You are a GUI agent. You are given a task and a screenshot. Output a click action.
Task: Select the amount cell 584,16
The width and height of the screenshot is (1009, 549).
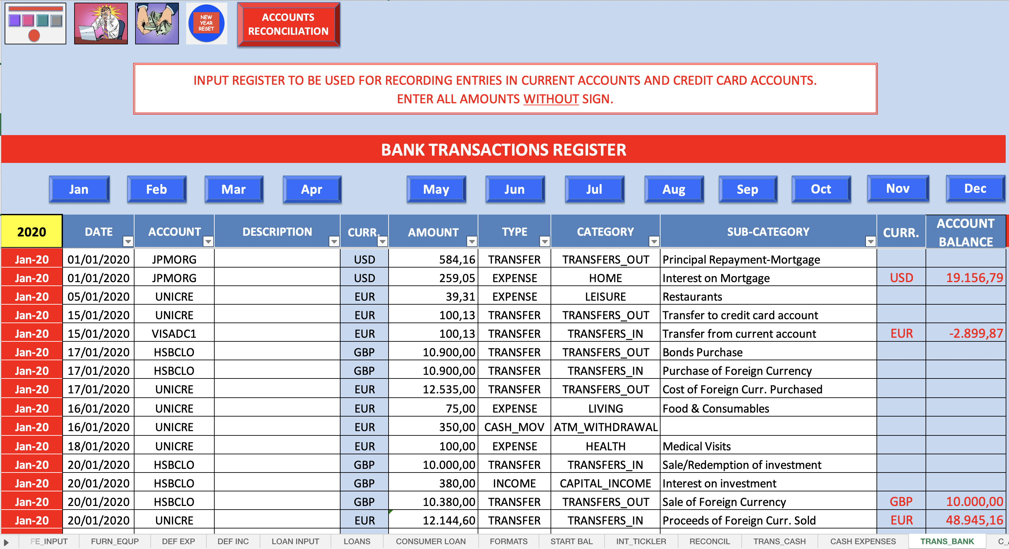pyautogui.click(x=433, y=259)
